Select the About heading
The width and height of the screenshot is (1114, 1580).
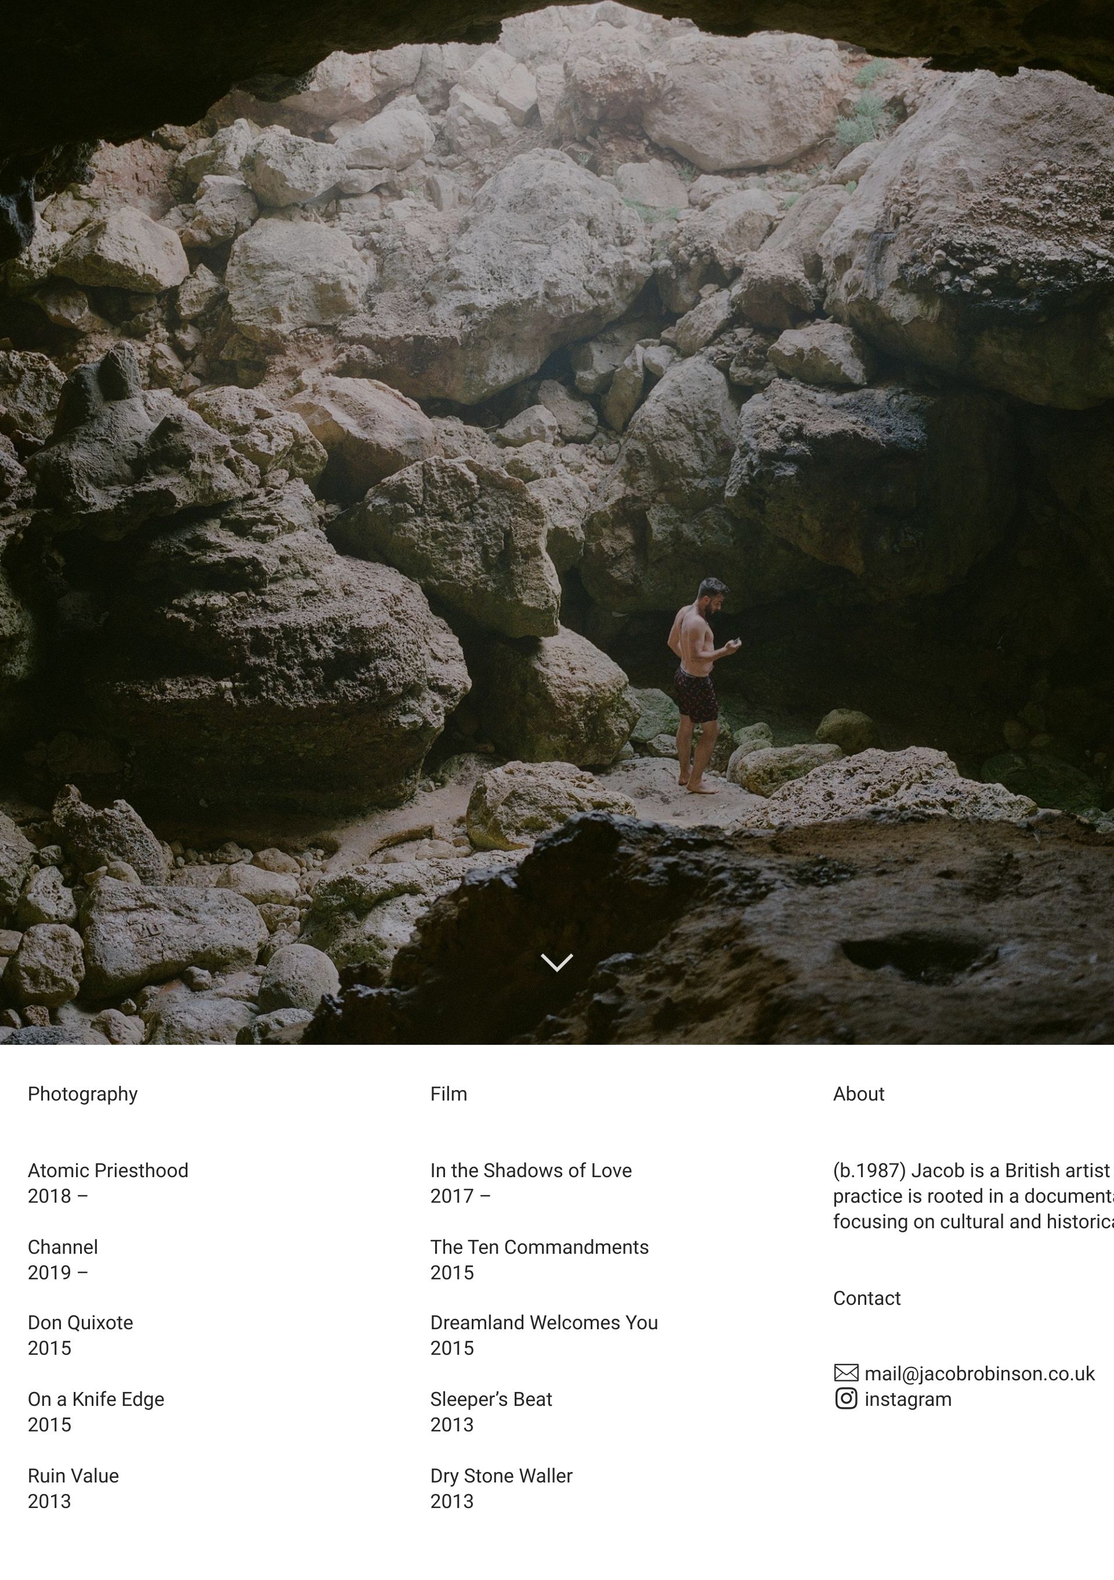[x=859, y=1094]
